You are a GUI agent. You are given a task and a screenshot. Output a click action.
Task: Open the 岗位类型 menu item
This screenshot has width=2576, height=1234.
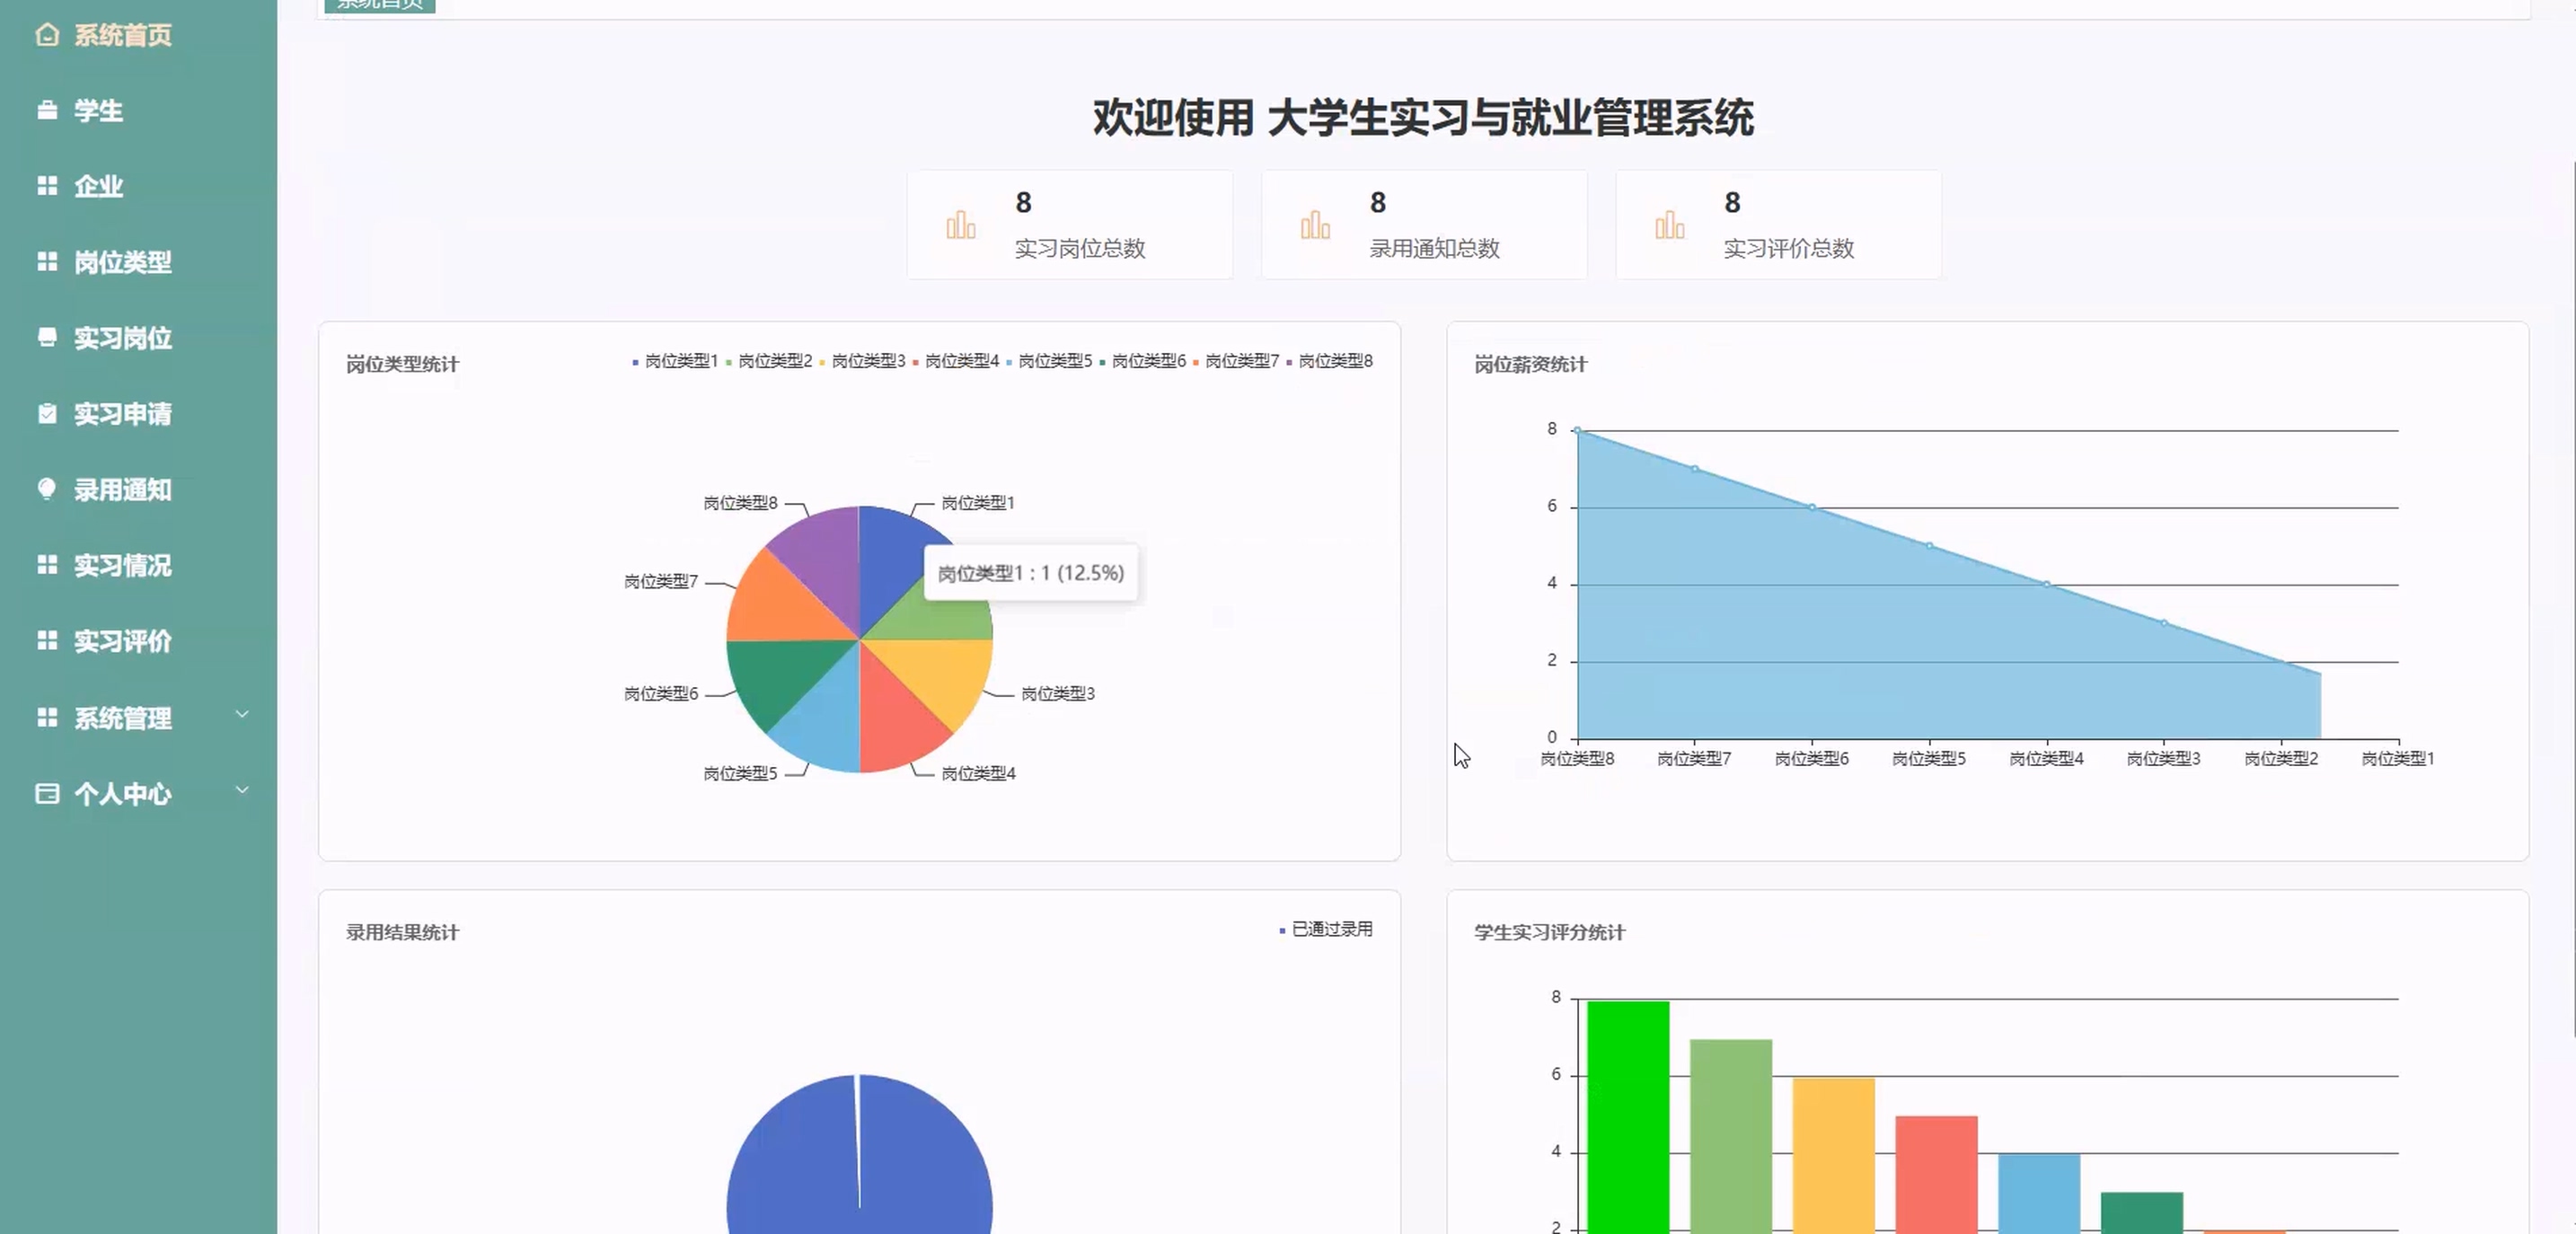coord(122,262)
